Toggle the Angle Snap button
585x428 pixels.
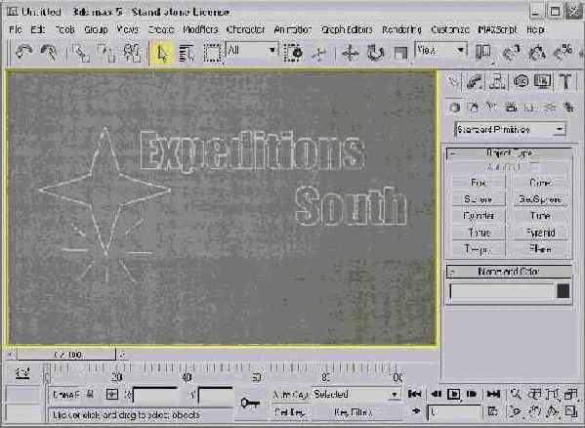tap(537, 53)
